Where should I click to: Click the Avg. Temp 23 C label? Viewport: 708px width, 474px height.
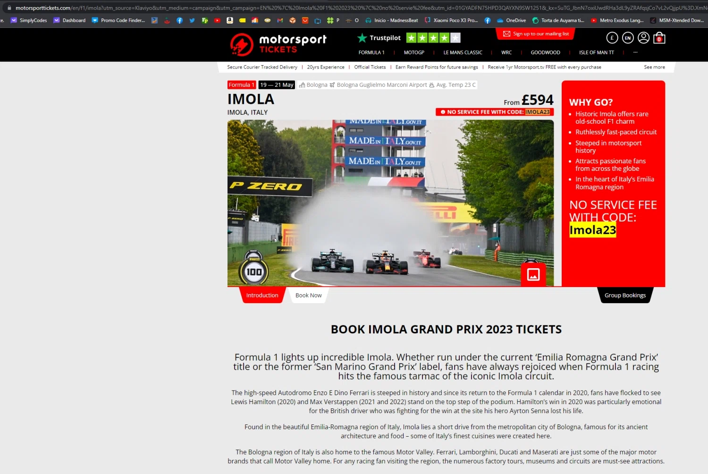pyautogui.click(x=453, y=85)
